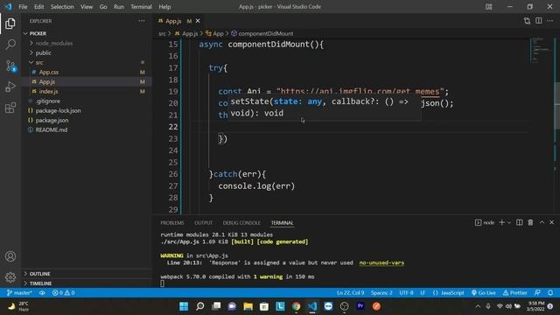Click the LF end of line indicator
Screen dimensions: 560x315
click(x=423, y=293)
